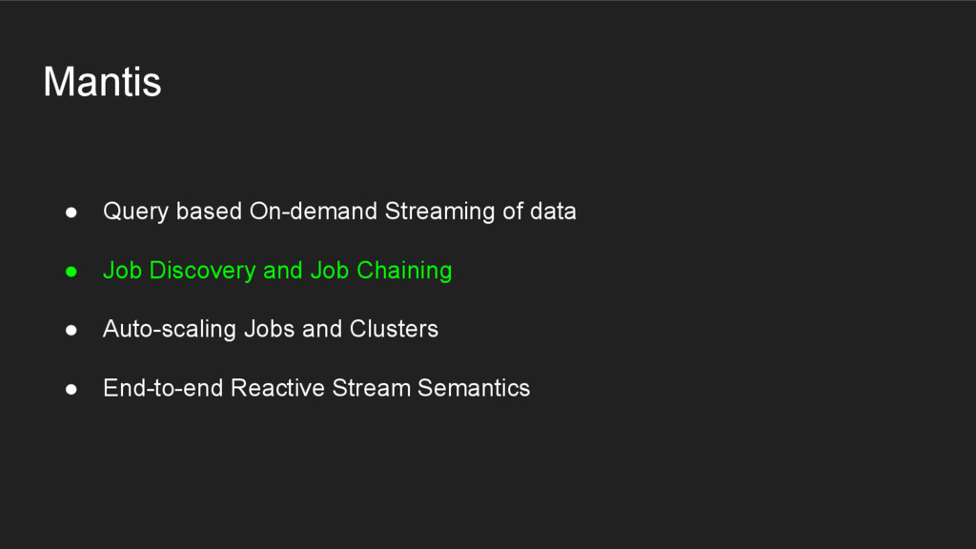Click the green word Job at line start
The height and width of the screenshot is (549, 976).
point(122,271)
